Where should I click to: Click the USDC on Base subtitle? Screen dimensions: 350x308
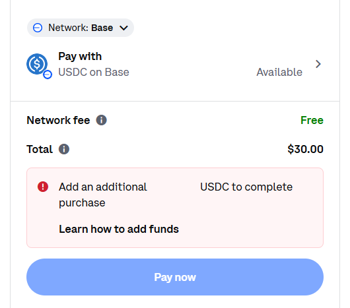coord(94,72)
